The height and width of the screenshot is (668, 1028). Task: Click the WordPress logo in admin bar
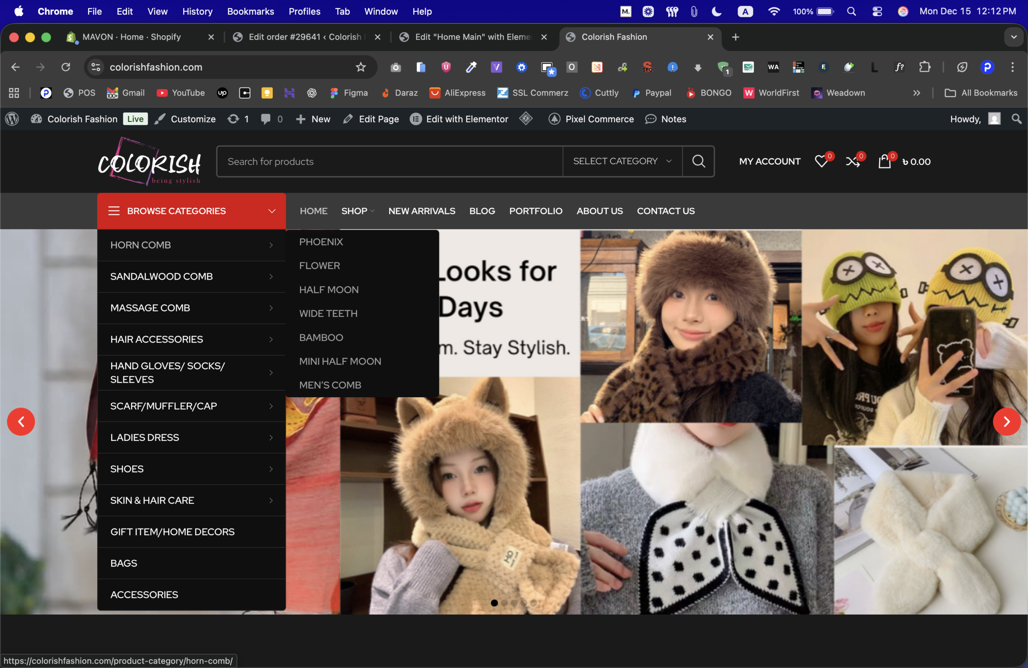(x=12, y=119)
